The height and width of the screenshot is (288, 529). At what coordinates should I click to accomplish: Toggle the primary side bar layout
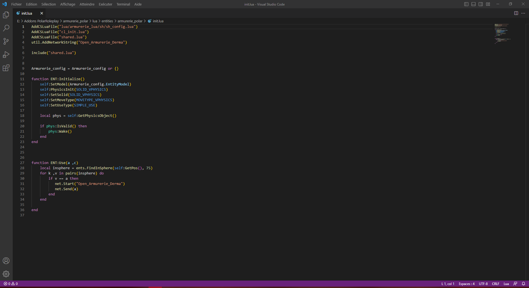(x=466, y=4)
